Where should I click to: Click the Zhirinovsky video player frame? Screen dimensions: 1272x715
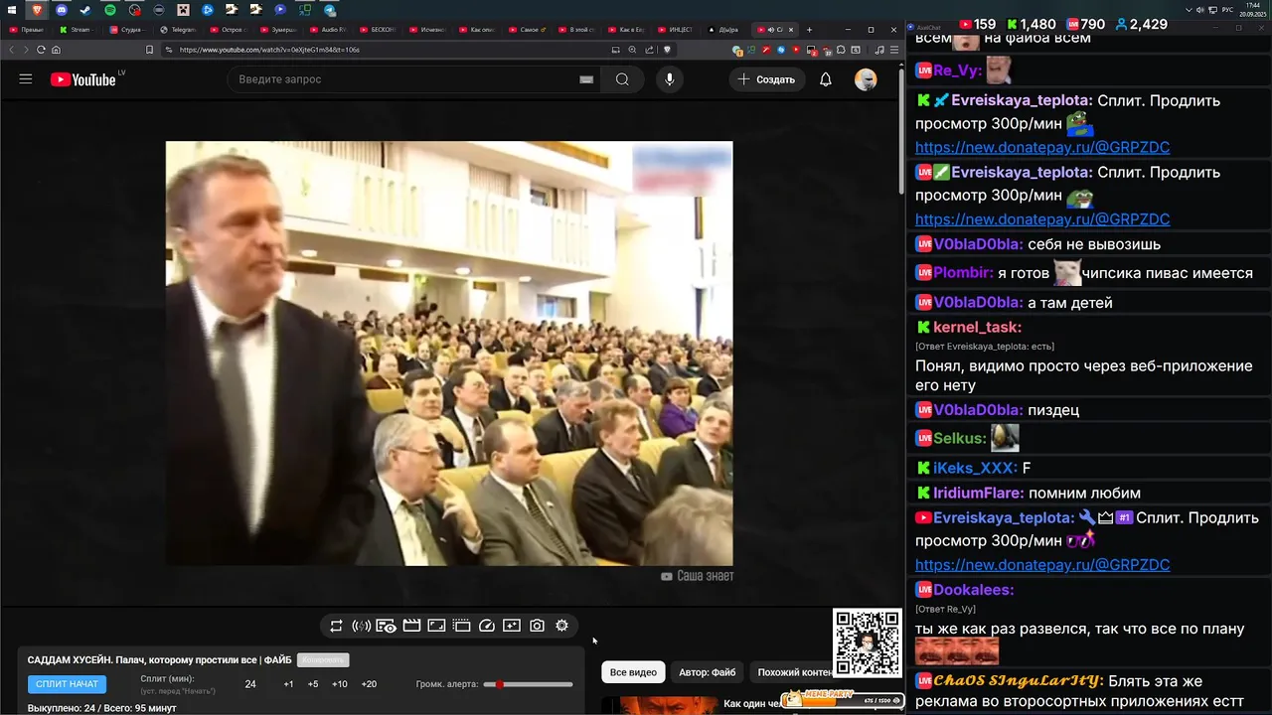pos(449,354)
